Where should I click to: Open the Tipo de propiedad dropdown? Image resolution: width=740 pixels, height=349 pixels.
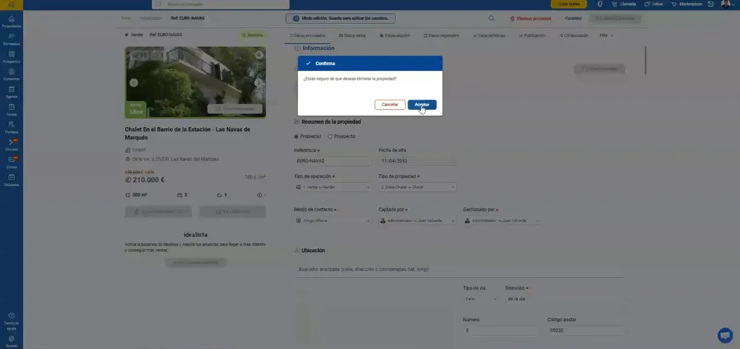417,187
